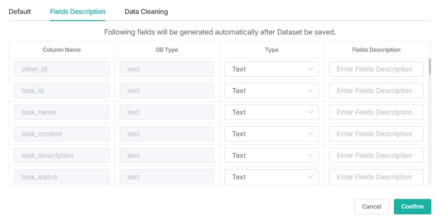Focus the description field for task_content

click(376, 134)
